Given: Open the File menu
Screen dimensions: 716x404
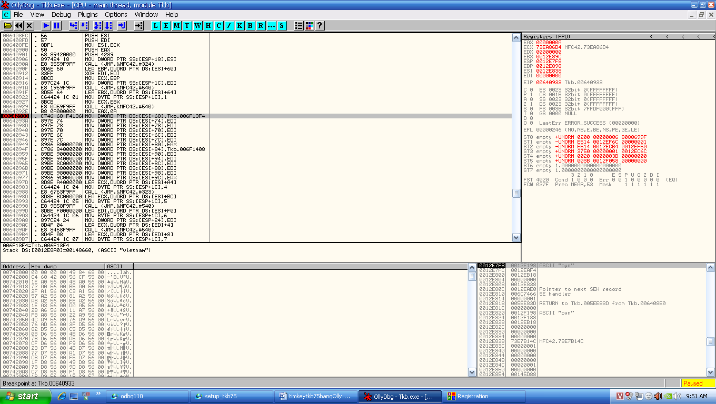Looking at the screenshot, I should [x=18, y=14].
